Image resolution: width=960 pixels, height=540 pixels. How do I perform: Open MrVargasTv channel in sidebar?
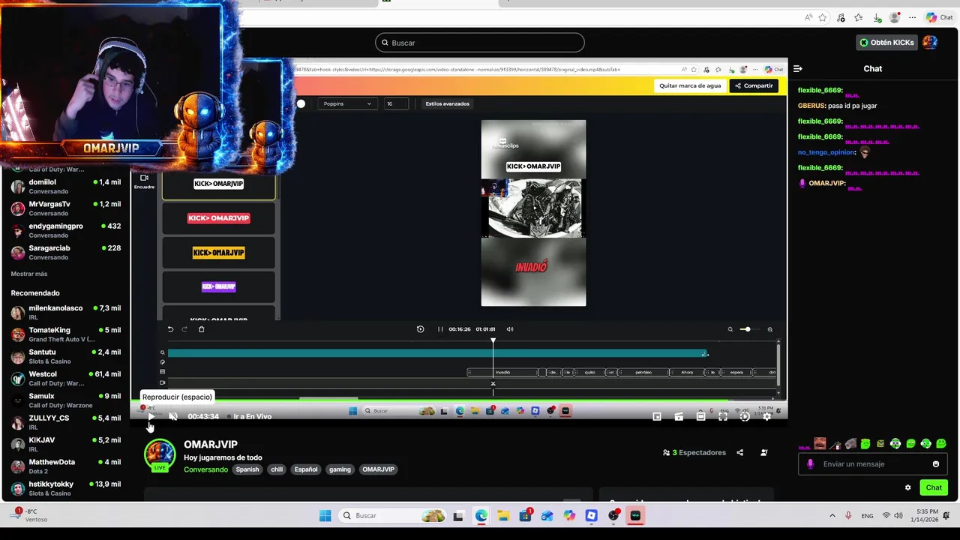click(x=66, y=208)
